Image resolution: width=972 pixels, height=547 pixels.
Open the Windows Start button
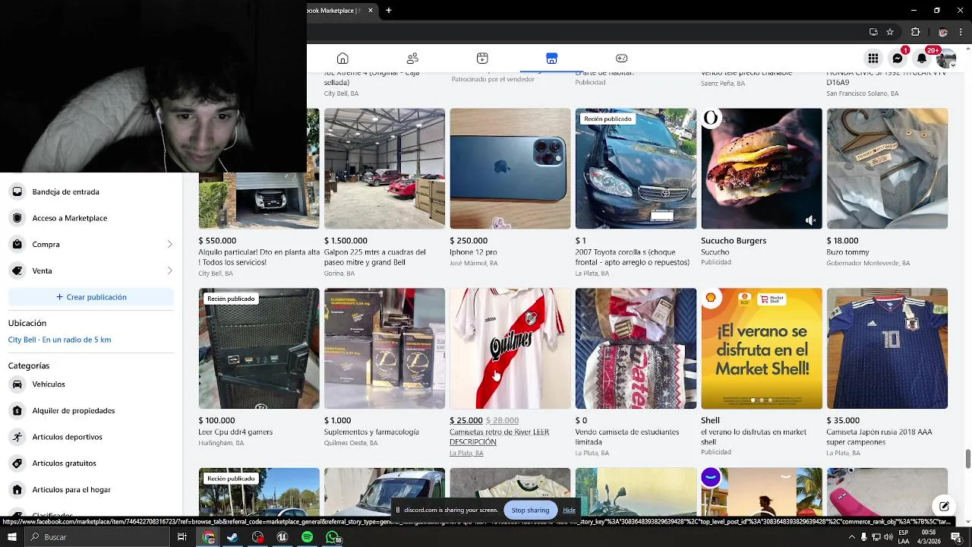[x=11, y=537]
